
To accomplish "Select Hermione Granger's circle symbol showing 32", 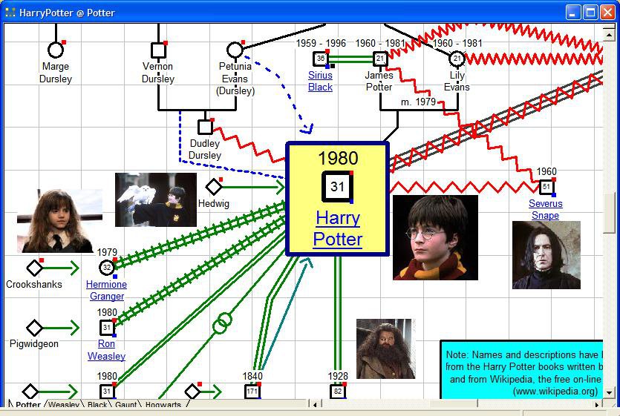I will [107, 268].
